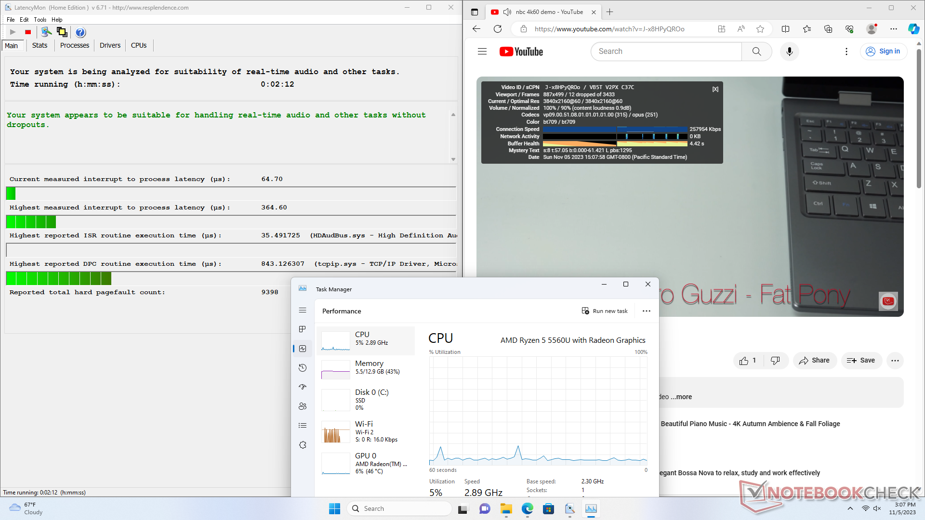Click the Run new task button
925x520 pixels.
coord(605,311)
